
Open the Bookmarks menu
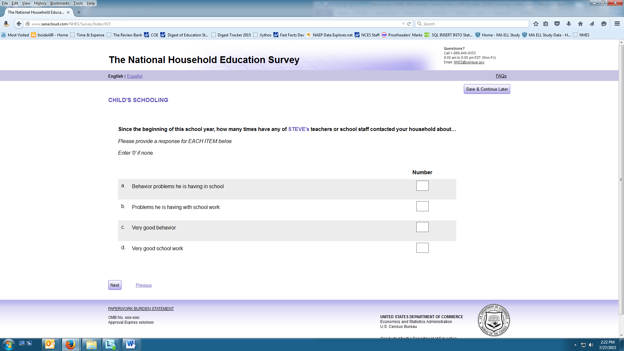pos(60,3)
